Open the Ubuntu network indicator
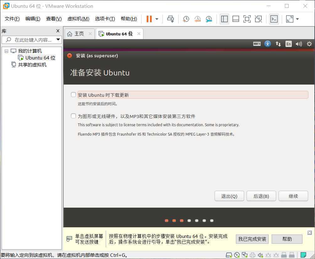This screenshot has width=315, height=259. pos(278,44)
